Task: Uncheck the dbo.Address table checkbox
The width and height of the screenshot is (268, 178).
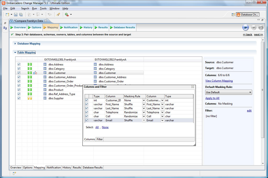Action: click(x=19, y=64)
